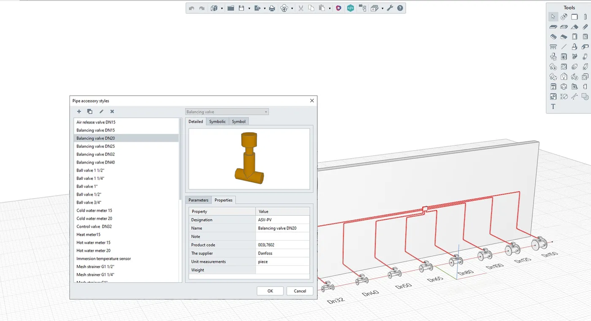Select the Text tool in Tools panel
The height and width of the screenshot is (321, 591).
553,107
